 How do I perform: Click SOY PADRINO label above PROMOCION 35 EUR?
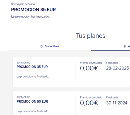coord(24,63)
